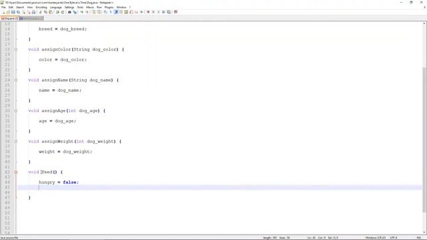Open the Function List panel icon
The image size is (427, 240).
click(x=131, y=12)
